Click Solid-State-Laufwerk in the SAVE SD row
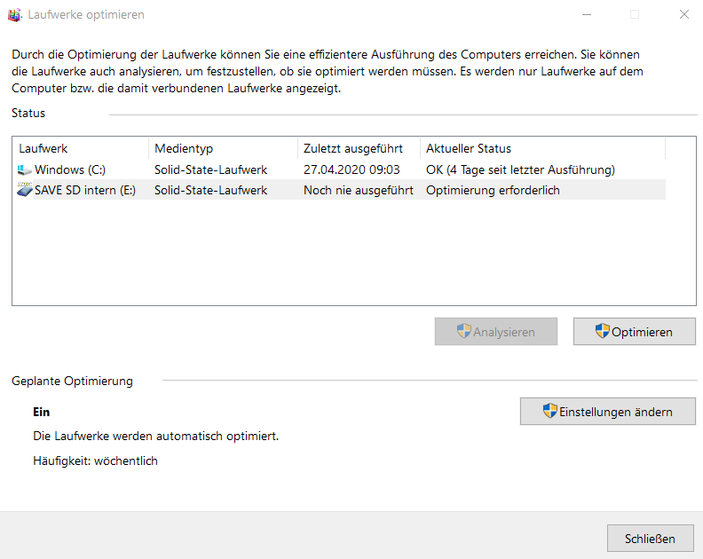 [210, 190]
